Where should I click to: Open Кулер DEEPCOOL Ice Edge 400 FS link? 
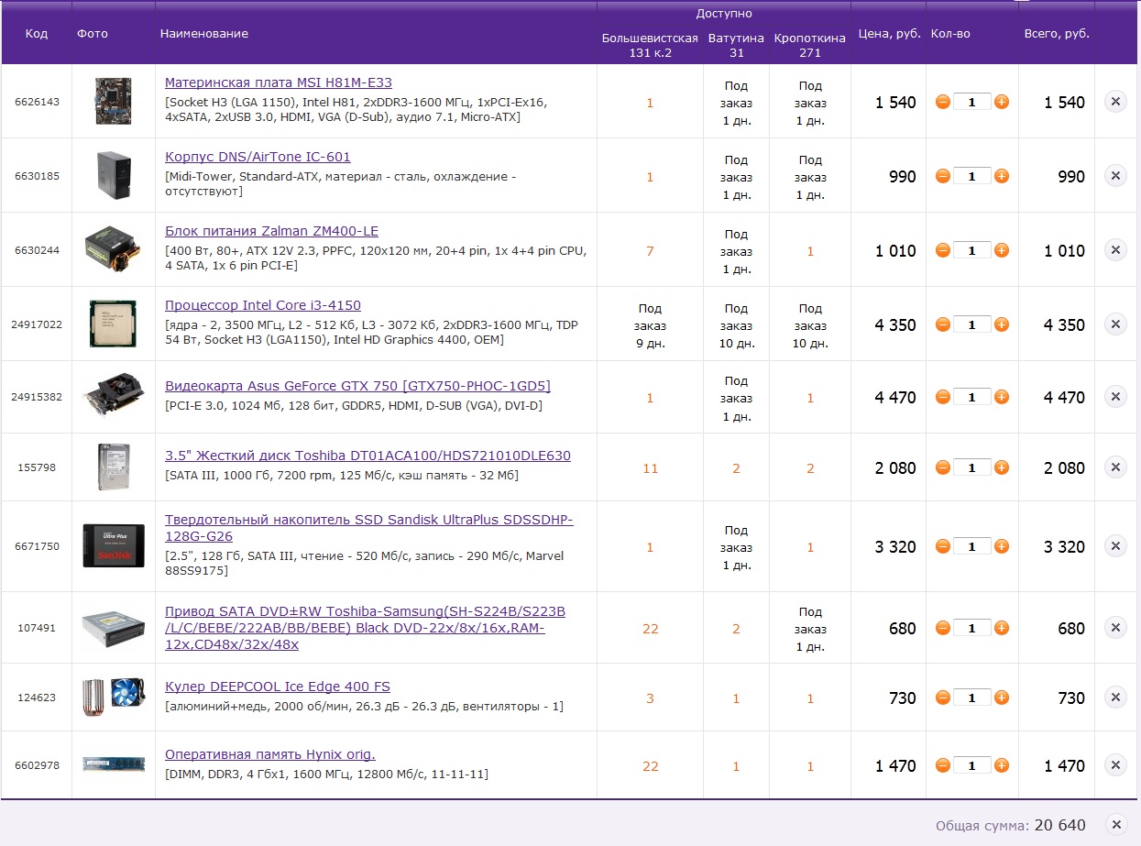click(277, 687)
